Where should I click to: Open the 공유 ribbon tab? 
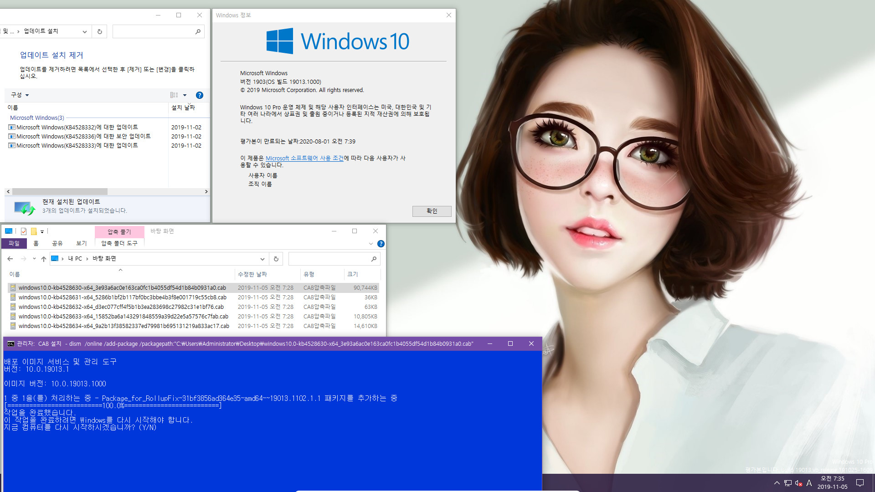pyautogui.click(x=57, y=243)
